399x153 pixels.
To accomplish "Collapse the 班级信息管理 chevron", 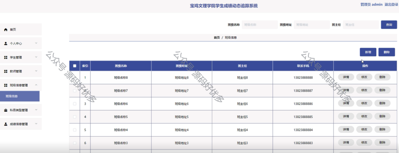I will pos(36,85).
